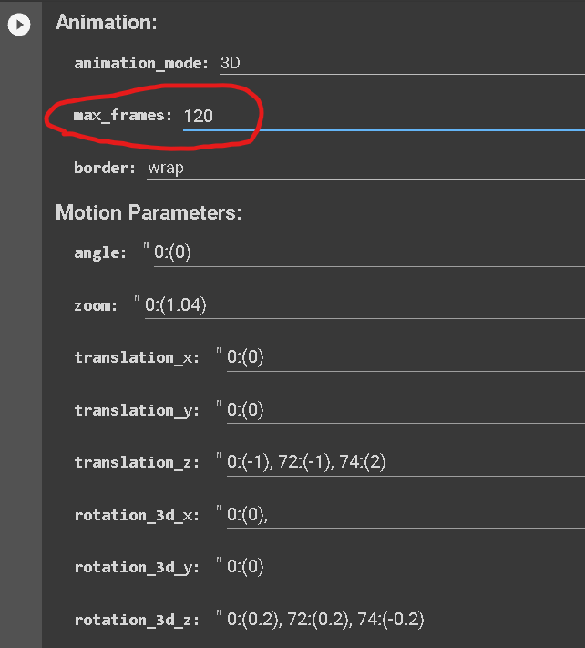Screen dimensions: 585x648
Task: Click the Animation: section heading
Action: point(107,22)
